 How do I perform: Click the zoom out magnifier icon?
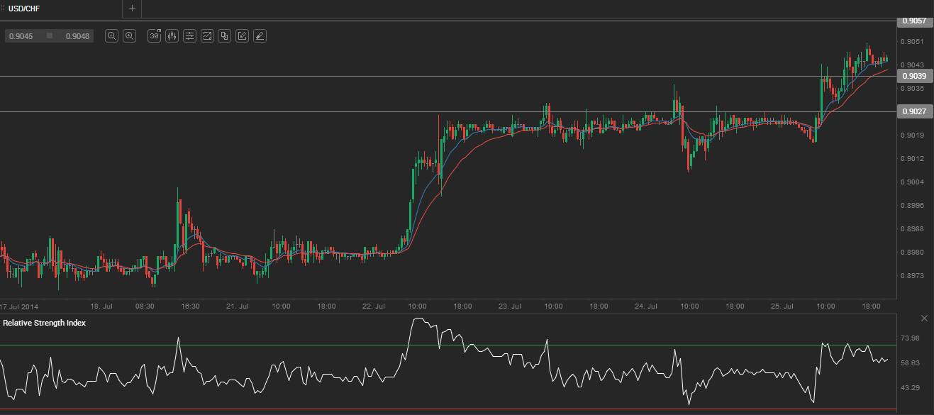[111, 35]
